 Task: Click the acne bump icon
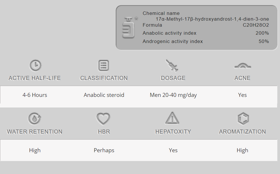242,66
